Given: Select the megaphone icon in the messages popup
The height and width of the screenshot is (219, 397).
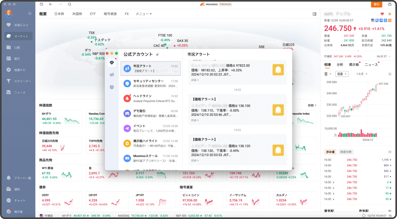Looking at the screenshot, I should [x=112, y=75].
